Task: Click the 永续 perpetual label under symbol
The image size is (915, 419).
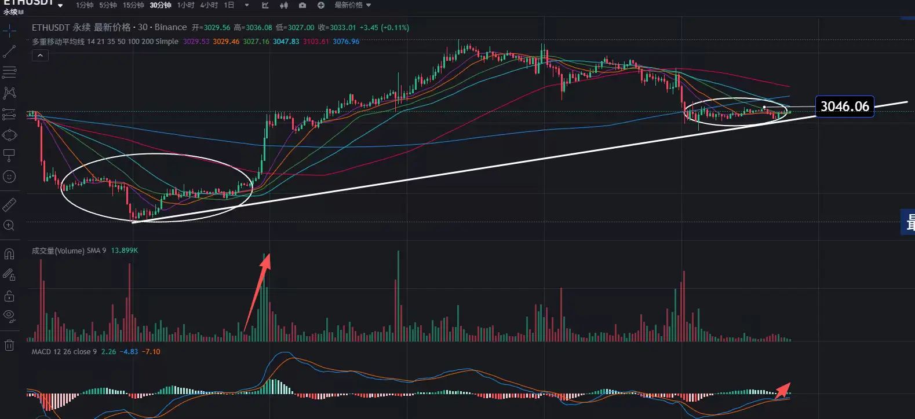Action: 10,12
